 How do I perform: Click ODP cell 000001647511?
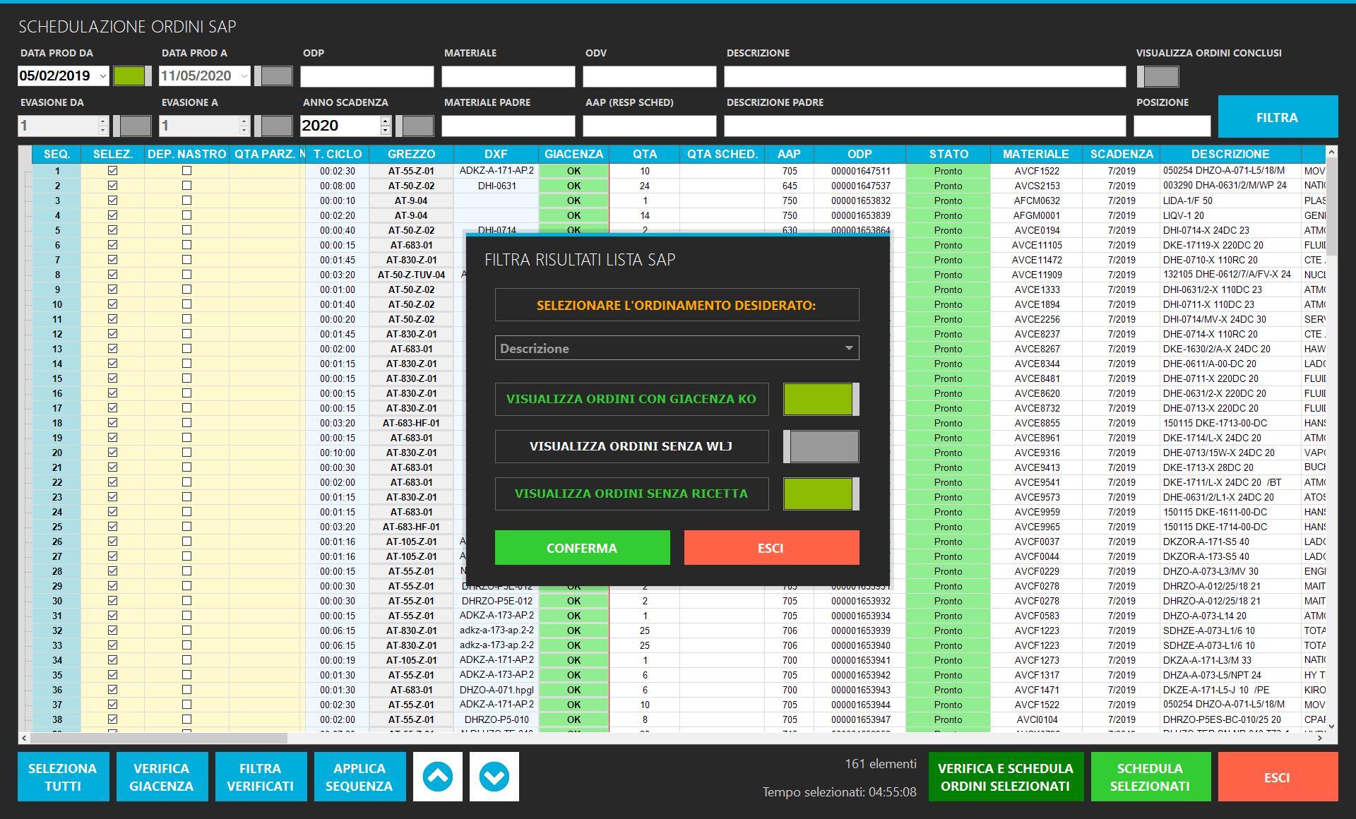point(860,171)
